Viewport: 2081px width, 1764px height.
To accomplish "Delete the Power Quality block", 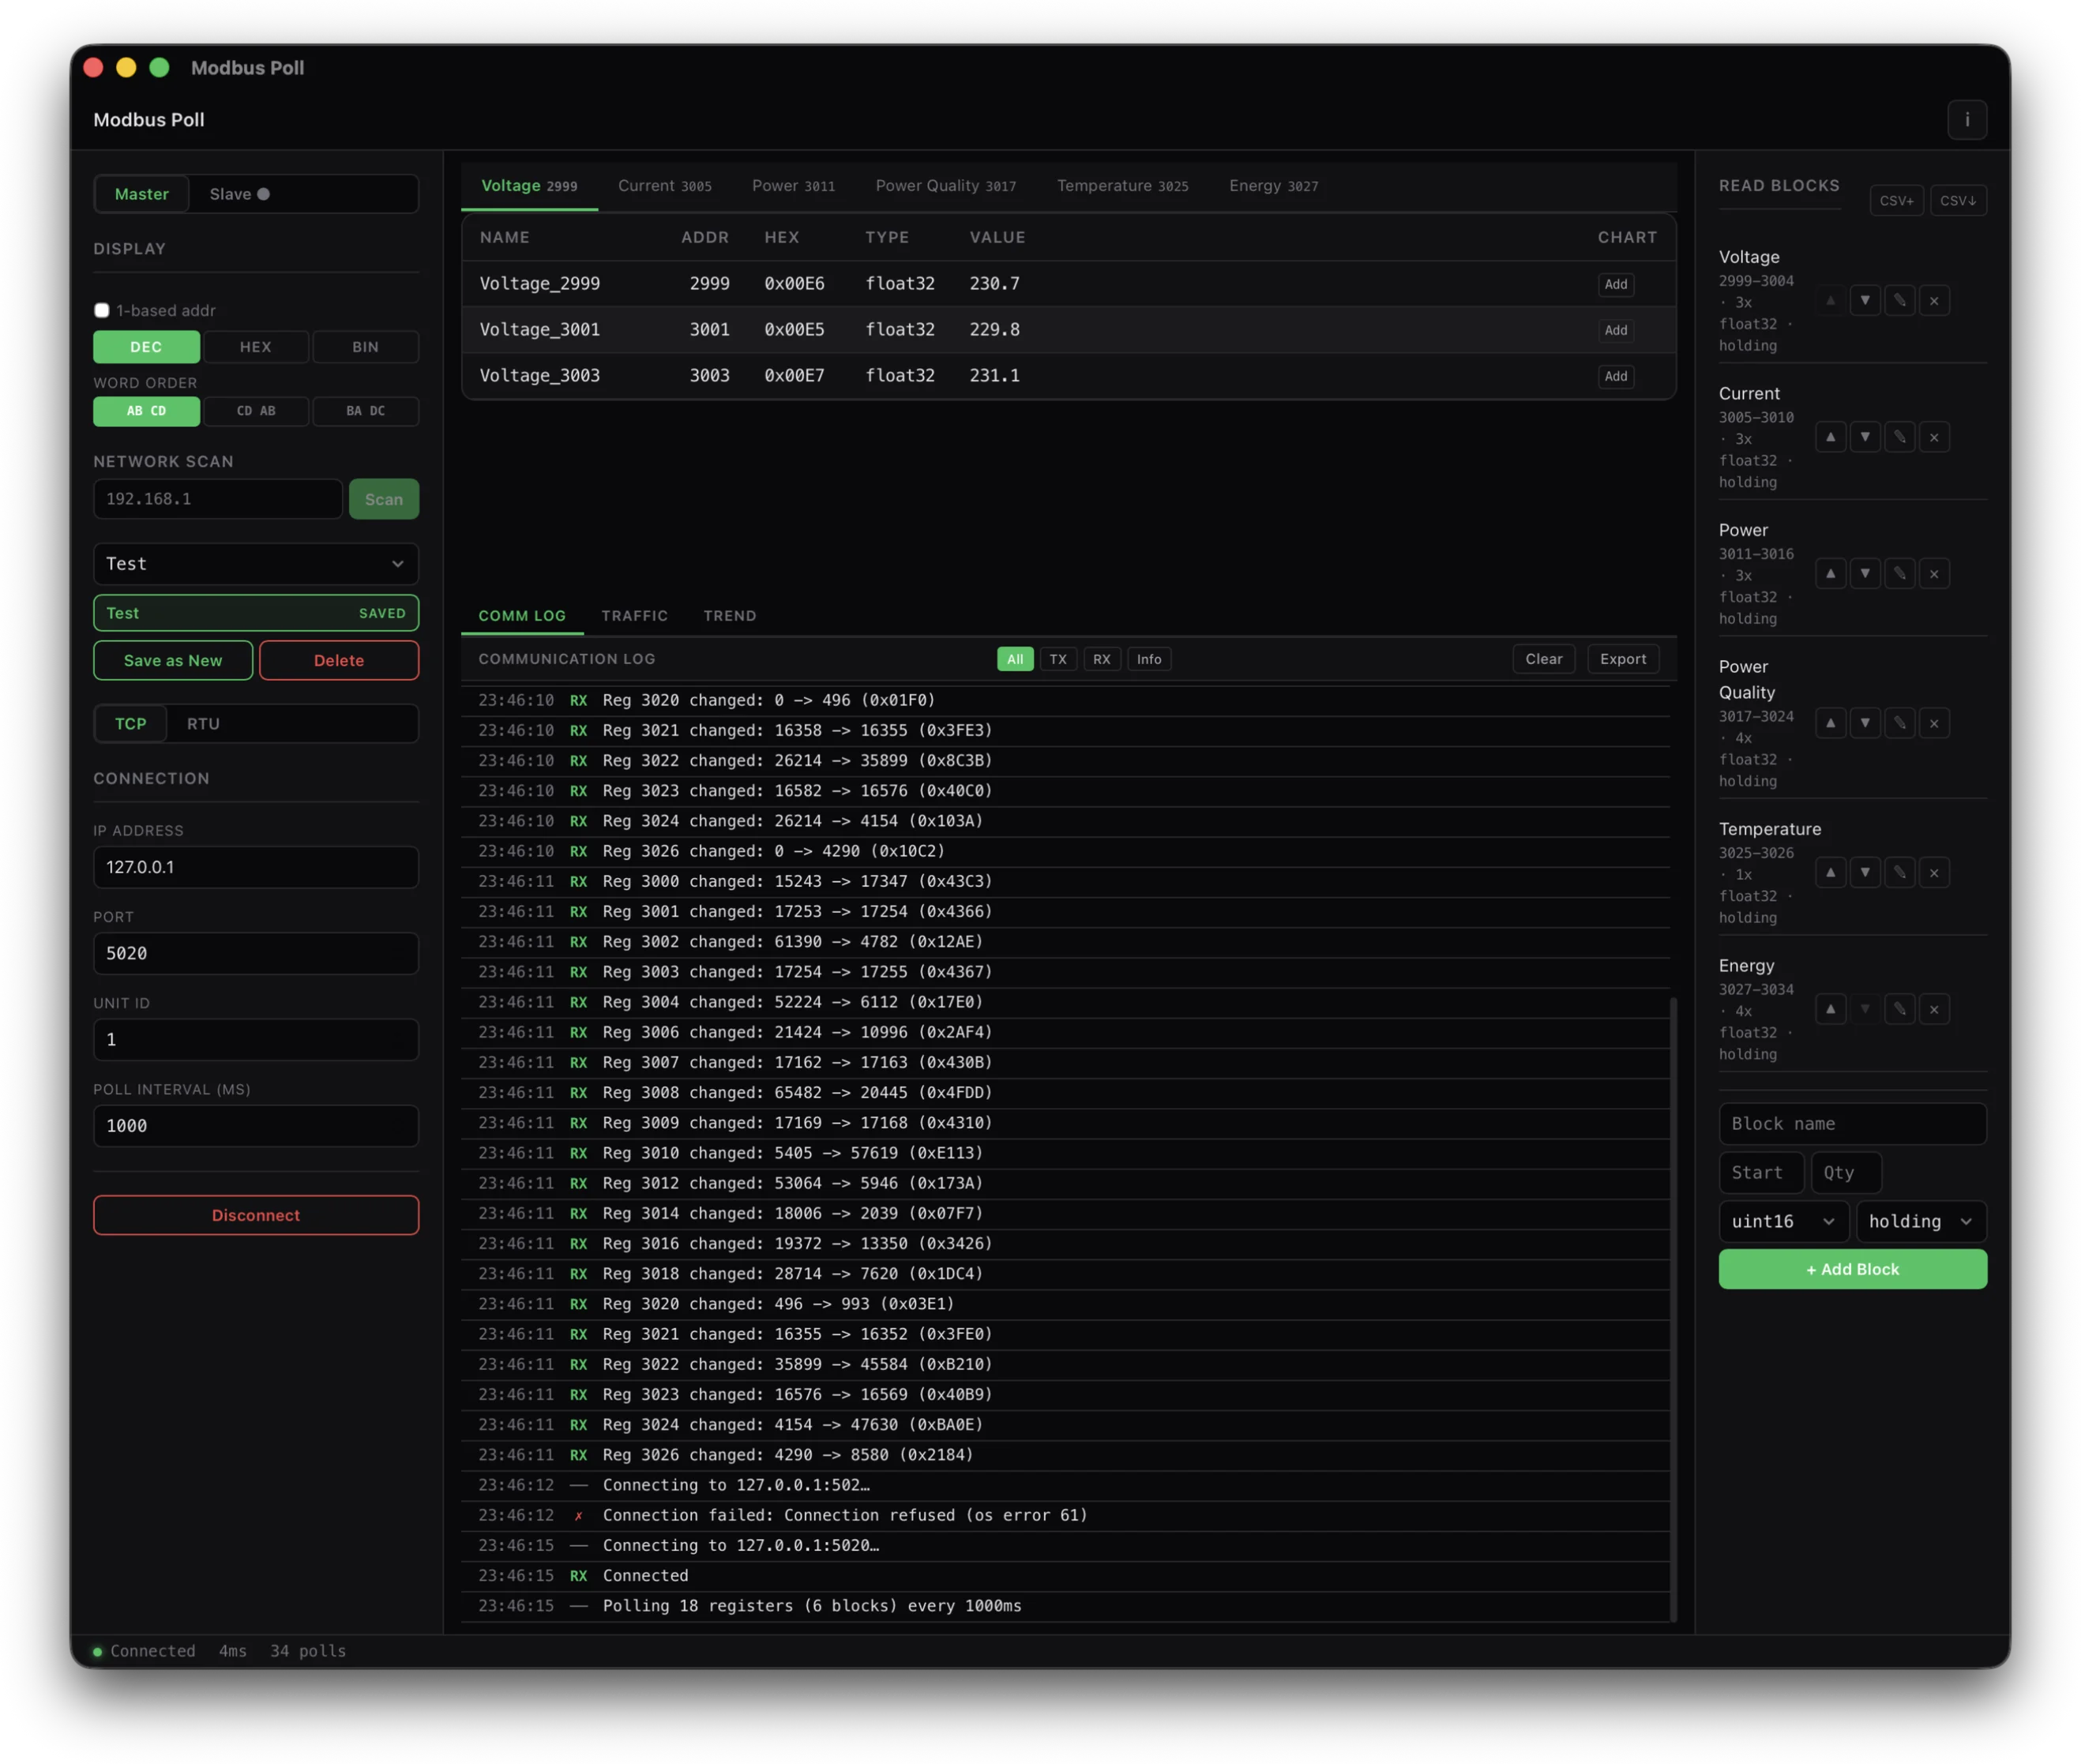I will click(x=1933, y=723).
